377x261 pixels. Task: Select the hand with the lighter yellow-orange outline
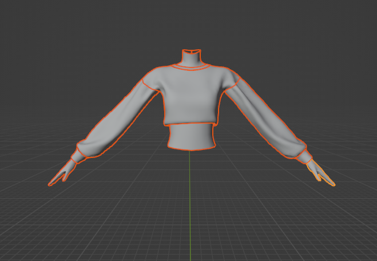pyautogui.click(x=321, y=172)
